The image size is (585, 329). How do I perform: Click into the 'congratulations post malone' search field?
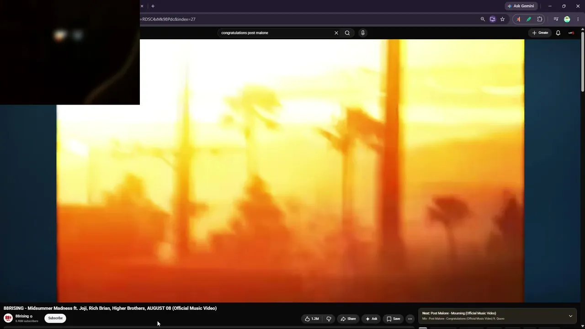click(277, 33)
